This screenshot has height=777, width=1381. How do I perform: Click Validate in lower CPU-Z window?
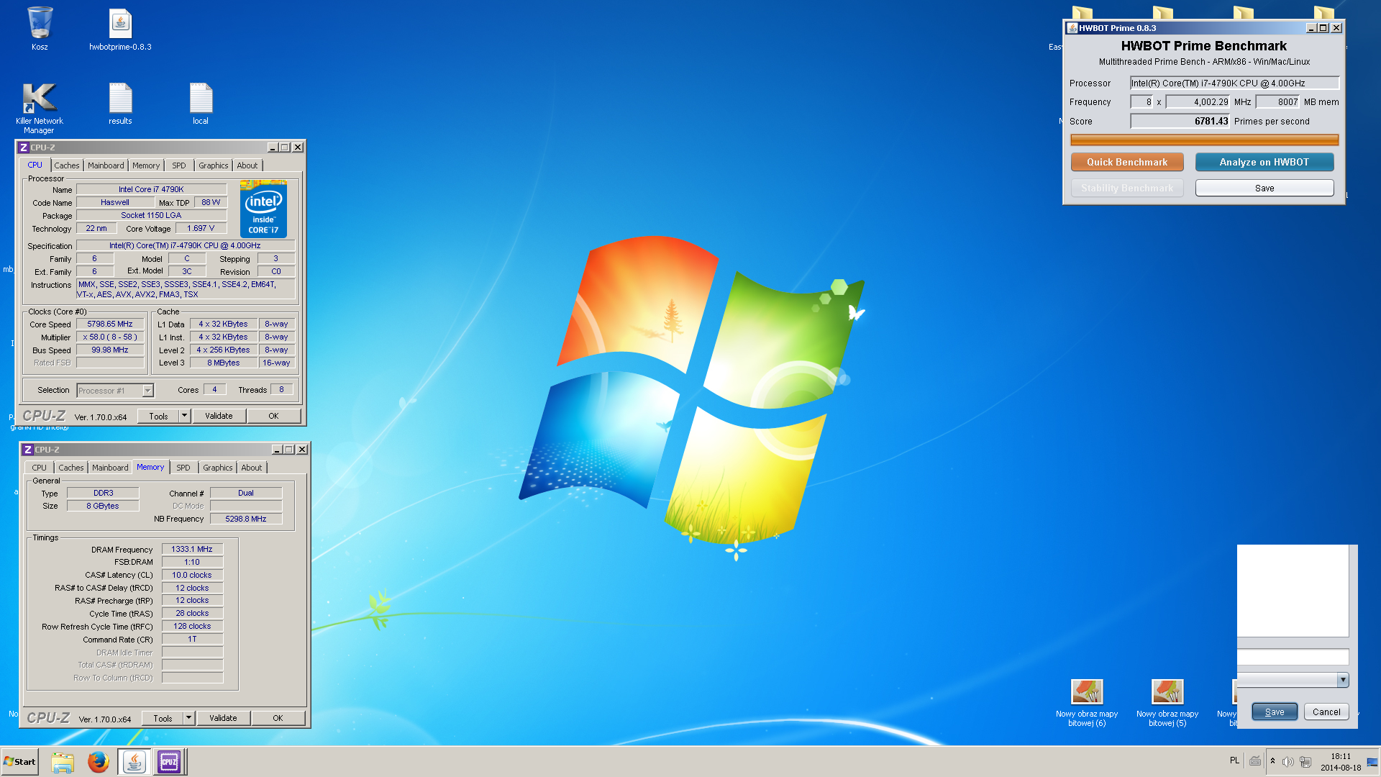223,718
